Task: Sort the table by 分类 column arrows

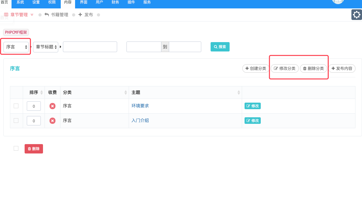Action: 126,92
